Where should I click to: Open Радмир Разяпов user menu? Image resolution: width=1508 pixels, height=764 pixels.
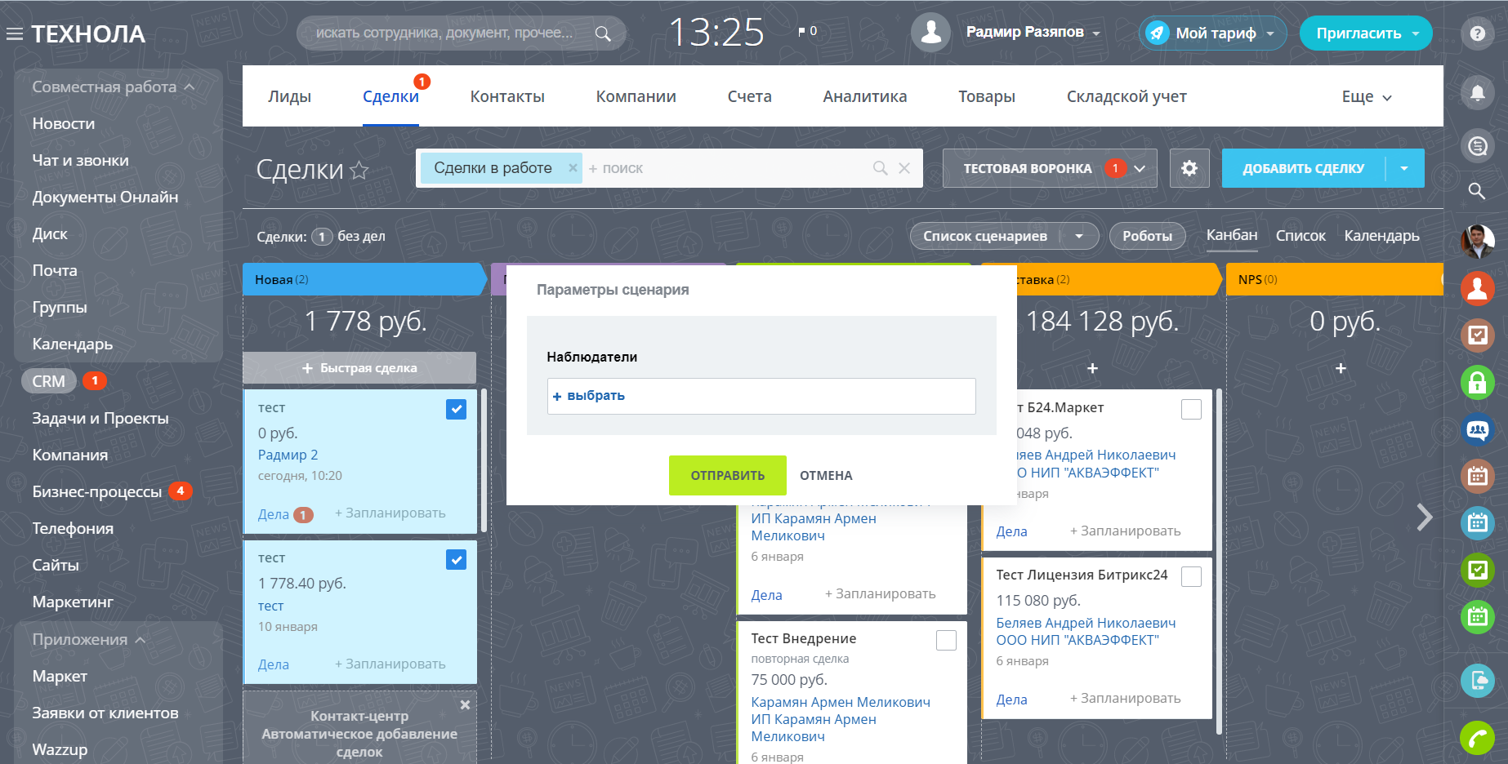[x=1033, y=33]
